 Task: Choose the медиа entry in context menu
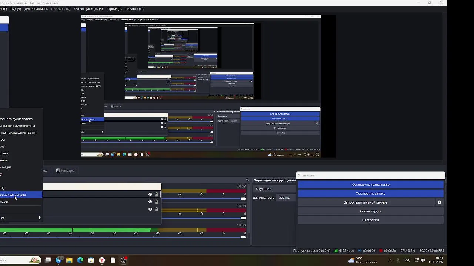(x=21, y=167)
